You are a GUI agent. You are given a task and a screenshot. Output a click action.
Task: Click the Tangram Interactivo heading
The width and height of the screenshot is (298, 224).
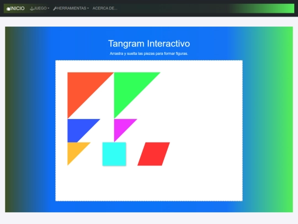coord(149,44)
